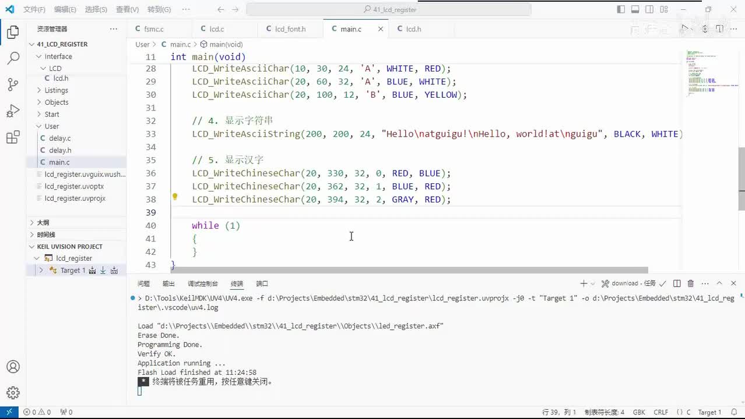Open the Explorer view in activity bar
The width and height of the screenshot is (745, 419).
(x=13, y=32)
